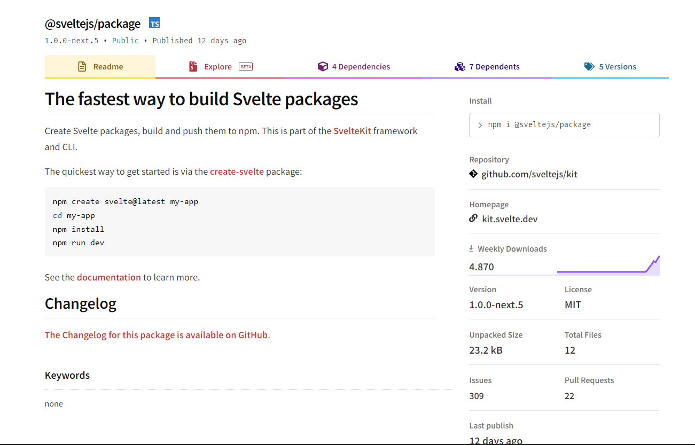The width and height of the screenshot is (695, 445).
Task: Copy the npm install command box
Action: (x=564, y=125)
